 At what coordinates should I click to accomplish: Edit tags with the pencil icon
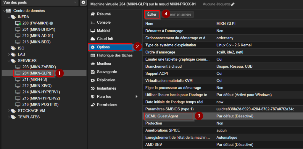(x=233, y=4)
